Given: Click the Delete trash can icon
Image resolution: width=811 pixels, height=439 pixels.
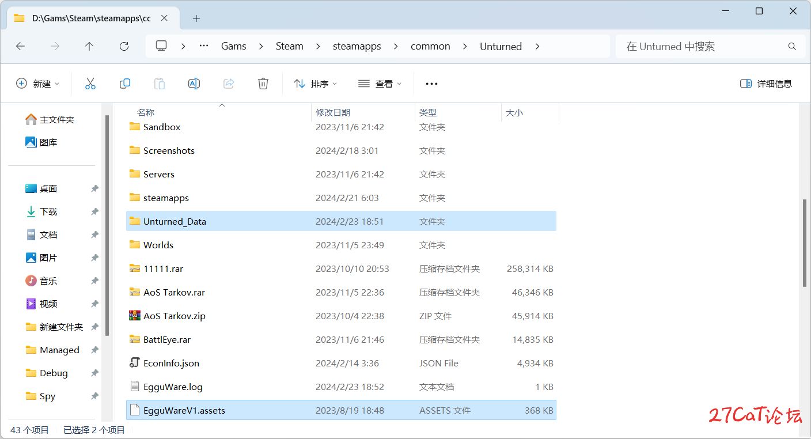Looking at the screenshot, I should [x=263, y=84].
